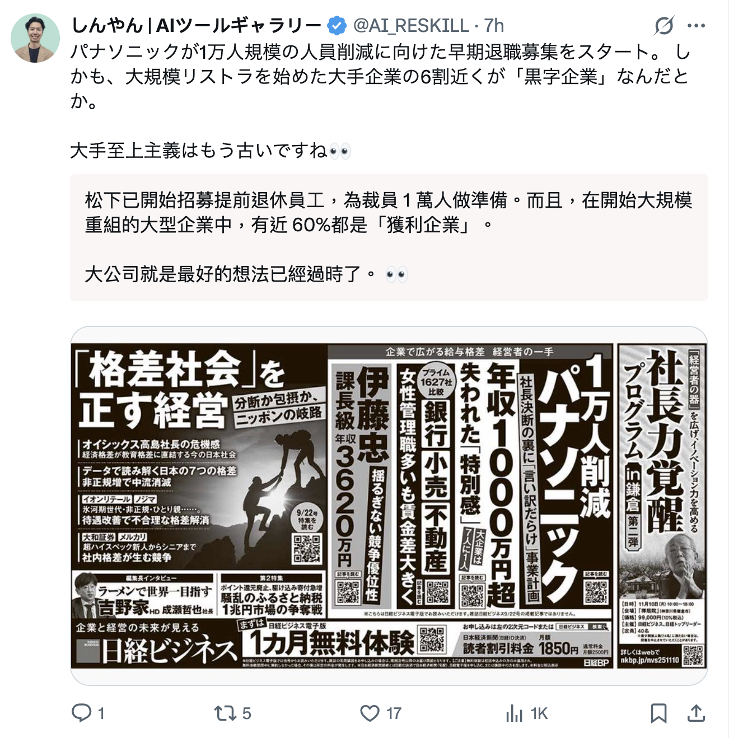Open the author's profile picture
729x738 pixels.
35,38
